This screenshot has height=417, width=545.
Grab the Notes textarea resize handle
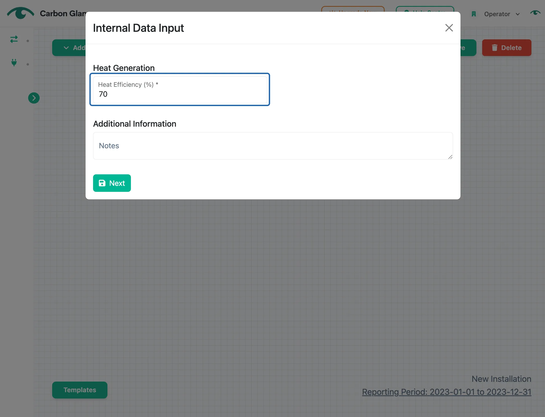pos(450,157)
